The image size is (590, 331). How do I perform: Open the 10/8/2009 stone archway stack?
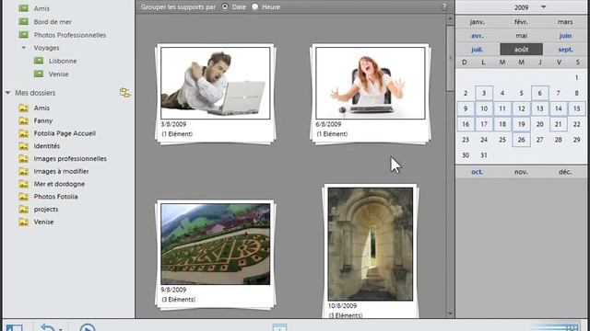click(x=371, y=245)
